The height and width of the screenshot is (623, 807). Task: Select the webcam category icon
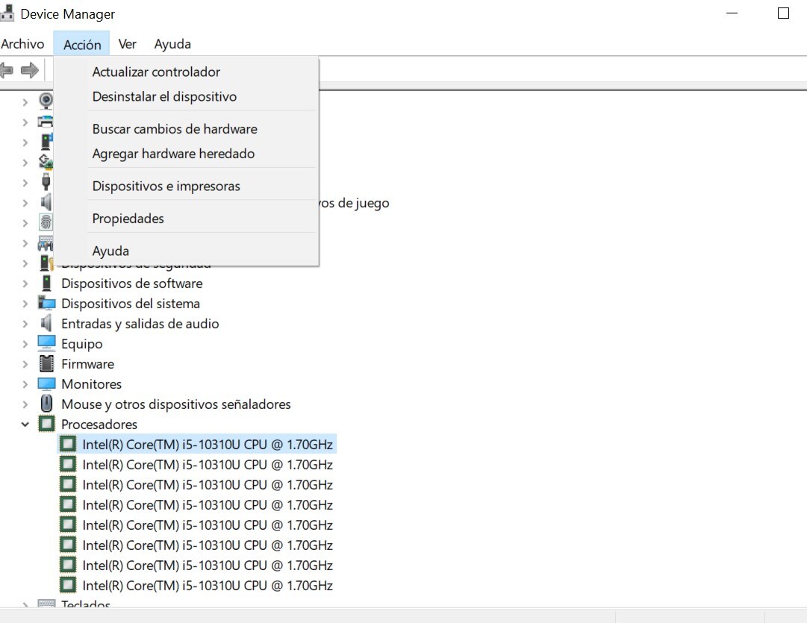pyautogui.click(x=46, y=101)
